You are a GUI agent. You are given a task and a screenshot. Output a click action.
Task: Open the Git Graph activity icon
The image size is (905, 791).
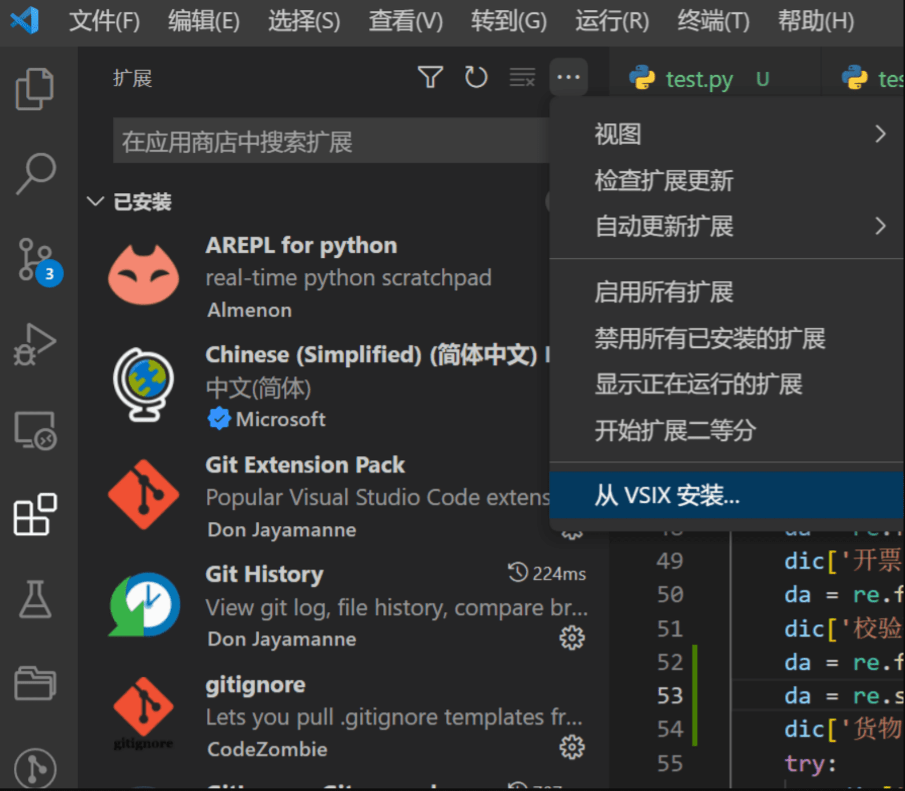[35, 768]
